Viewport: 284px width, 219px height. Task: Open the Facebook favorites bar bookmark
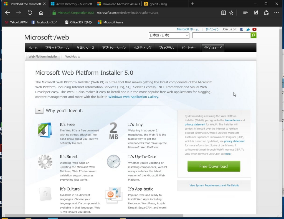click(44, 22)
